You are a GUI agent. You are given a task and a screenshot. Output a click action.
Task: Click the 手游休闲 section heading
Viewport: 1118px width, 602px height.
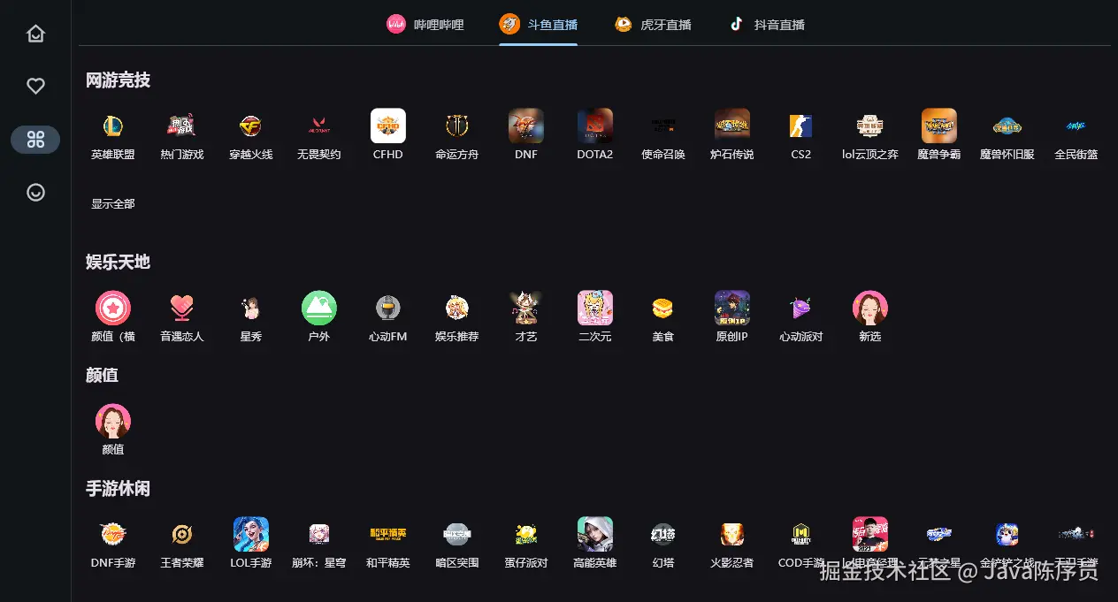118,489
